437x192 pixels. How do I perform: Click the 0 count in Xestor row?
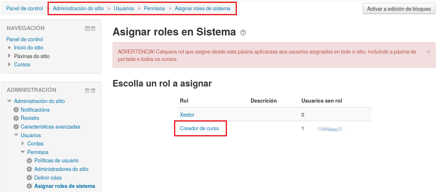[x=303, y=115]
